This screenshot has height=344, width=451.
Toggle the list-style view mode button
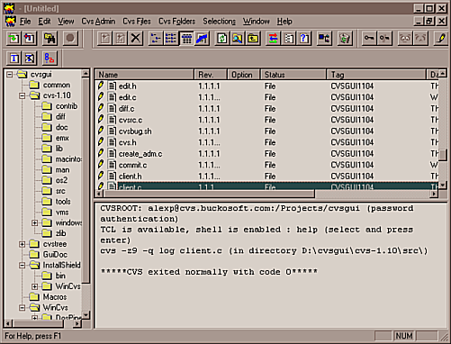[x=171, y=38]
